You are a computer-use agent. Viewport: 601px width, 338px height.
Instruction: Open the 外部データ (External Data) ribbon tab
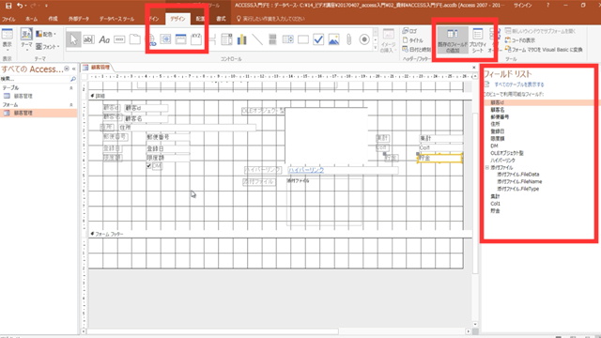pyautogui.click(x=79, y=19)
